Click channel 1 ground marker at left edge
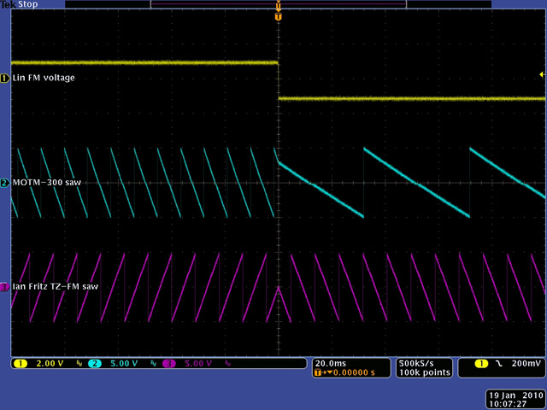This screenshot has height=410, width=547. [5, 79]
